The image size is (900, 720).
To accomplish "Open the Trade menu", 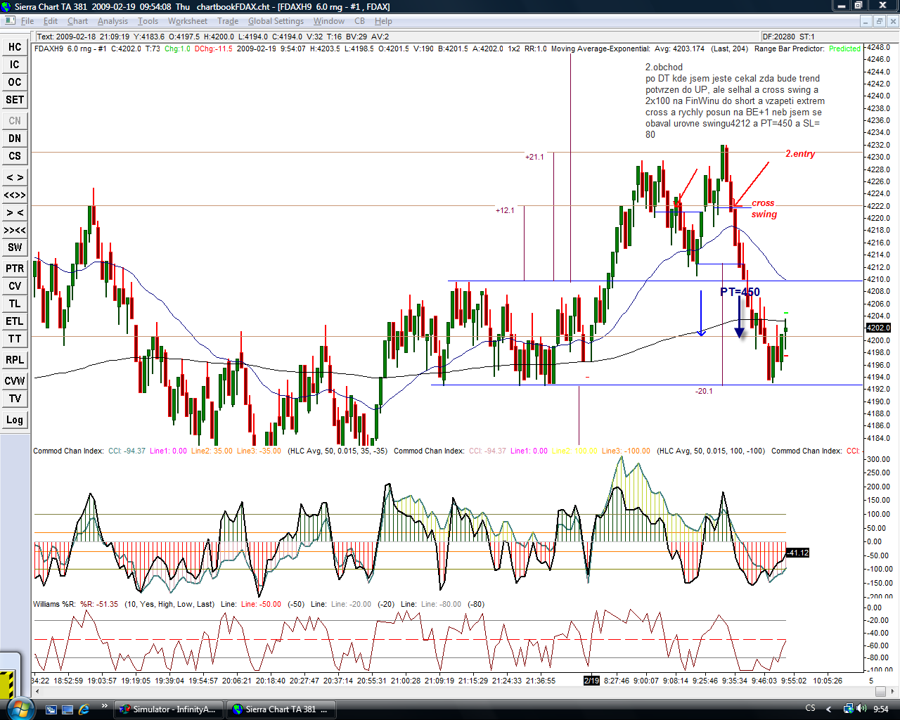I will point(227,21).
